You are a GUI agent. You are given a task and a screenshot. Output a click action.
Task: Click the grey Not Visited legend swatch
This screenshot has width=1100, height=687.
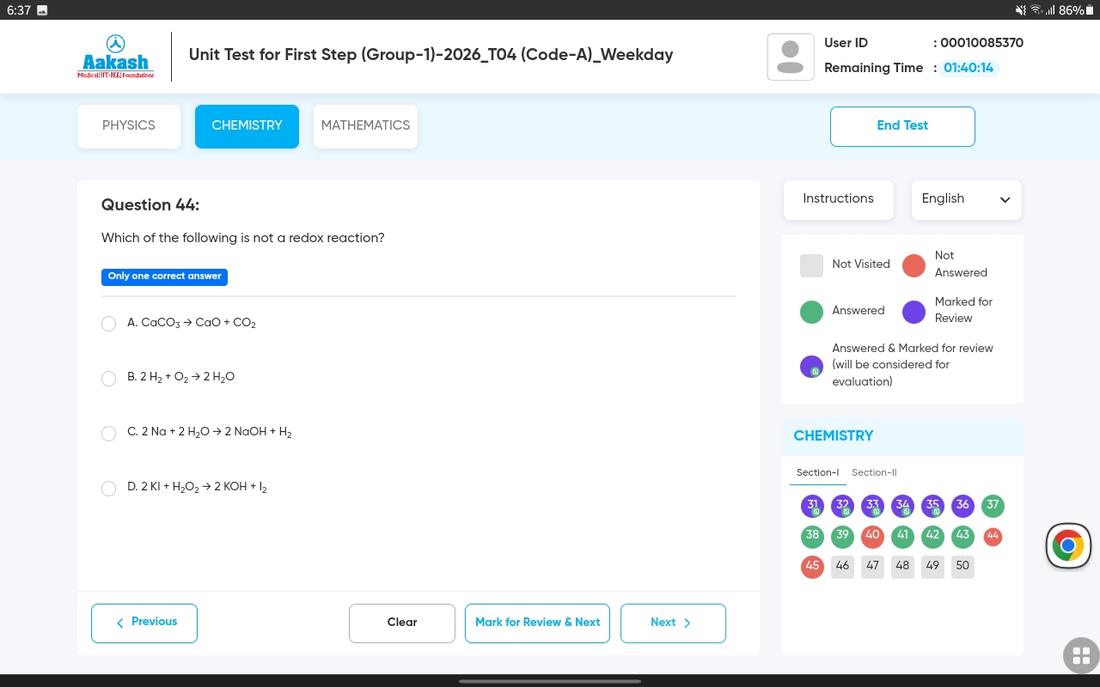(x=811, y=265)
